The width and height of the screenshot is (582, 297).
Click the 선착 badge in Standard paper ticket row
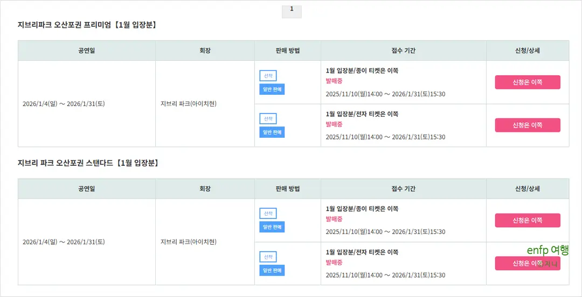[x=268, y=214]
